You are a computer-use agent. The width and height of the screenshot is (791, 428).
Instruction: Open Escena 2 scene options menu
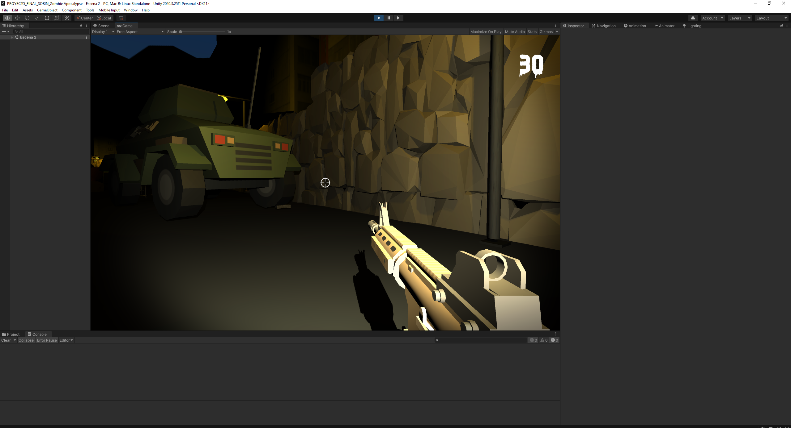click(x=87, y=37)
